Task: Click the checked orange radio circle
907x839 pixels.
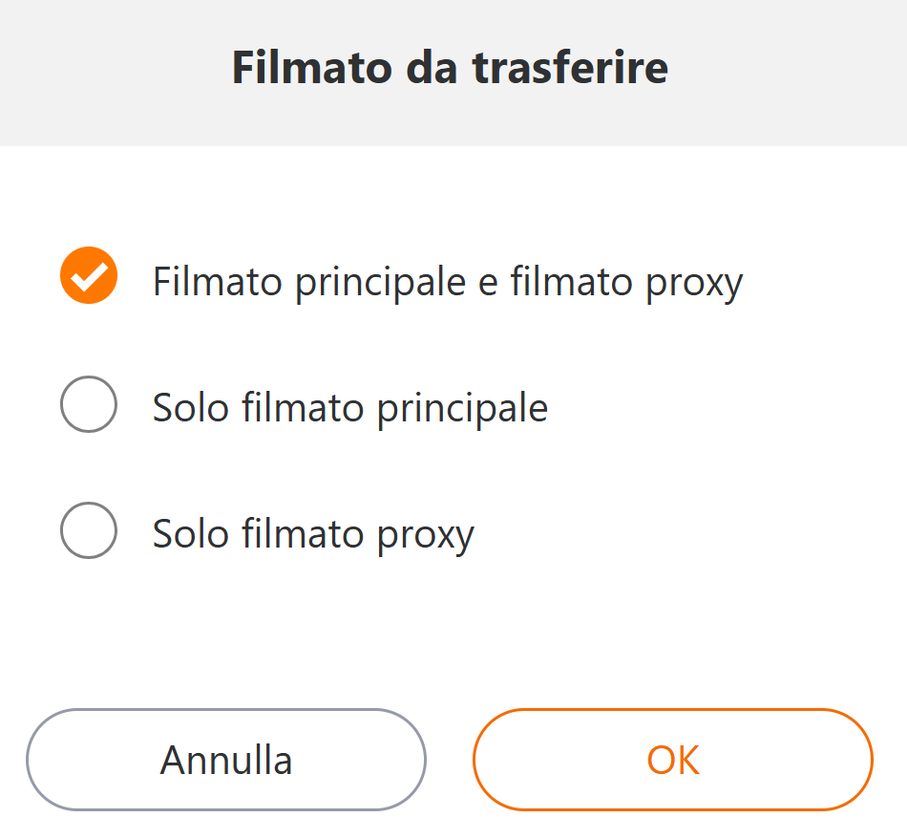Action: [x=89, y=276]
